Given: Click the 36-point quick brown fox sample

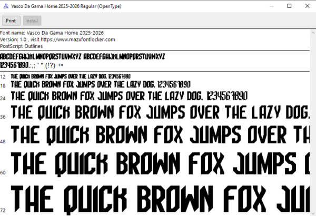Looking at the screenshot, I should click(x=160, y=112).
